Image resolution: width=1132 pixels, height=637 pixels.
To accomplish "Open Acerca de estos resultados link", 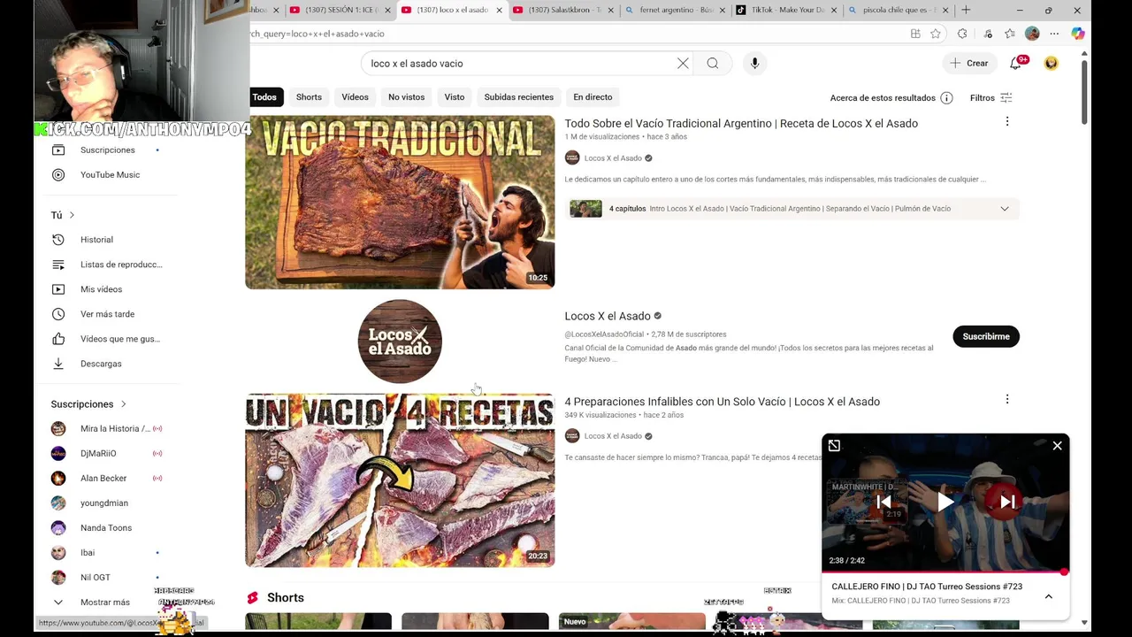I will pos(883,98).
